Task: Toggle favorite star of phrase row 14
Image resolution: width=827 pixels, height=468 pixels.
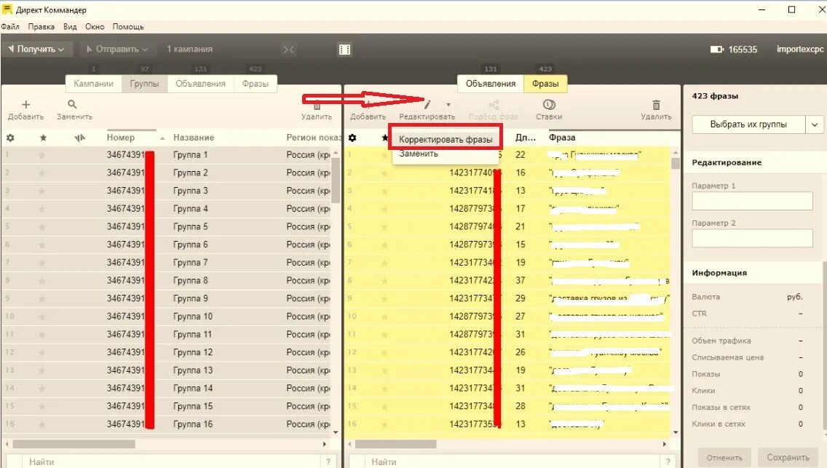Action: click(x=384, y=388)
